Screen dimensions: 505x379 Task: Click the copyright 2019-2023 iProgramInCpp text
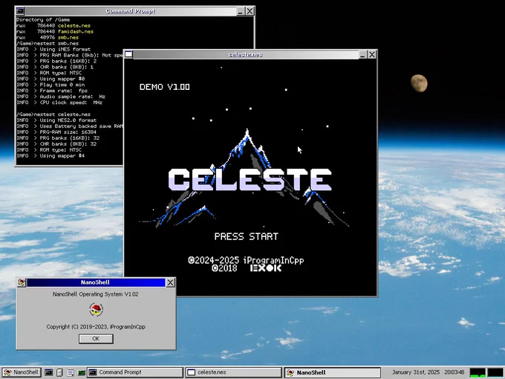coord(96,327)
